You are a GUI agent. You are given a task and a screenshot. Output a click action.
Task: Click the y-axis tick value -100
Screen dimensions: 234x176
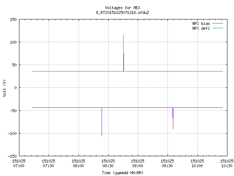tap(12, 133)
